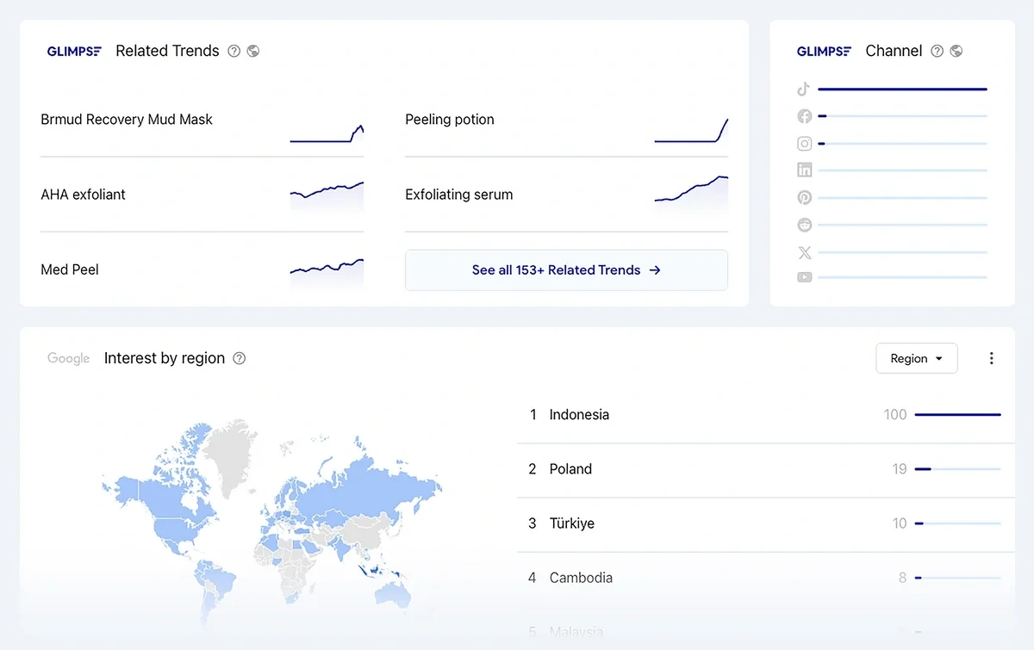The height and width of the screenshot is (650, 1034).
Task: Click the Glimpse logo on Related Trends panel
Action: 74,51
